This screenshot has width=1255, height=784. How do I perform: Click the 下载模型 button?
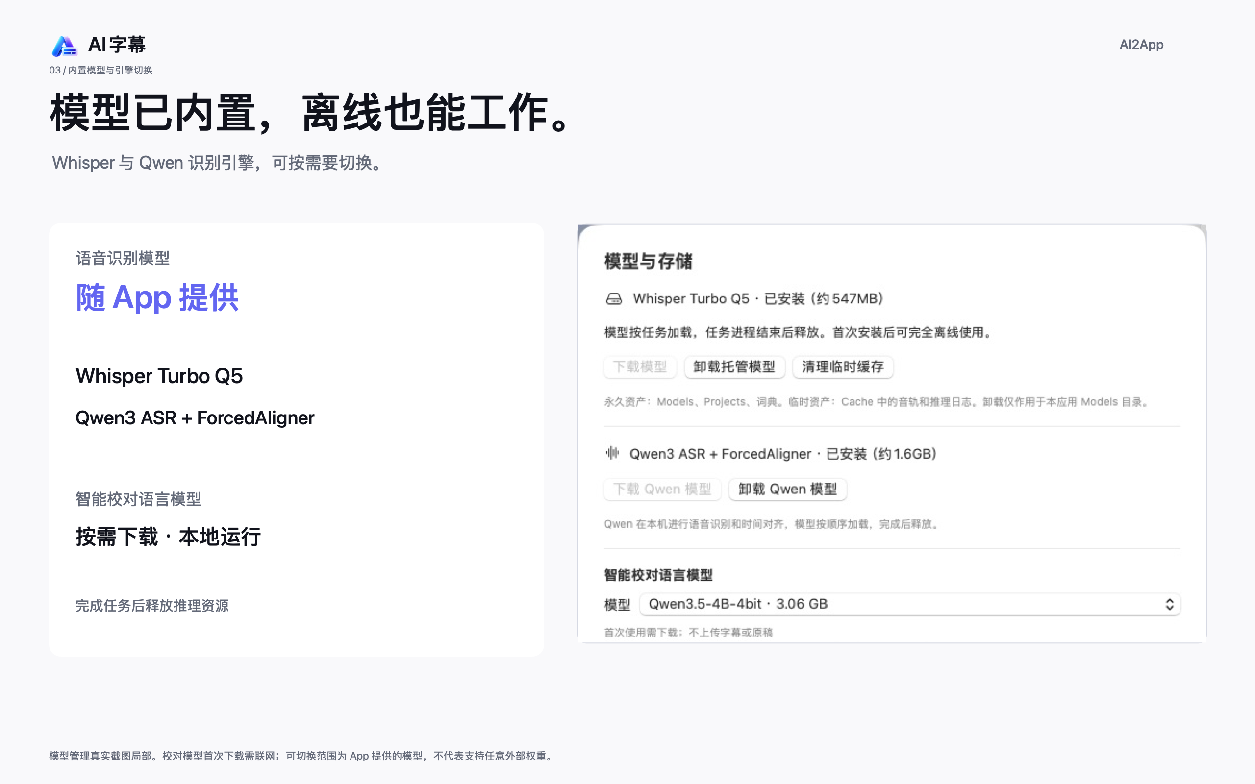[x=640, y=367]
